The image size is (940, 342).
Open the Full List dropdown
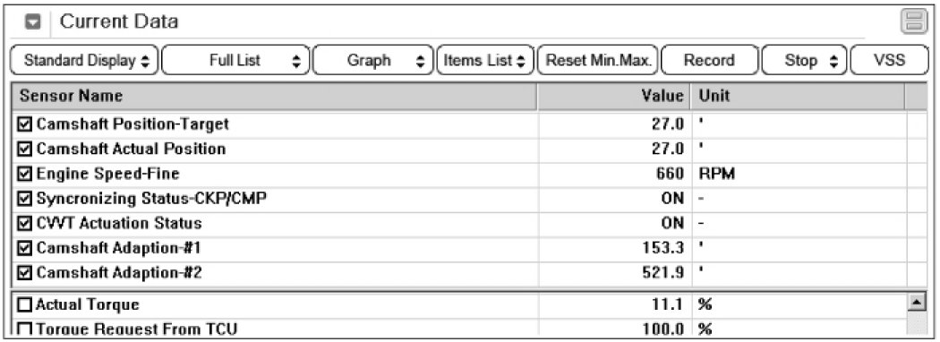(x=235, y=61)
